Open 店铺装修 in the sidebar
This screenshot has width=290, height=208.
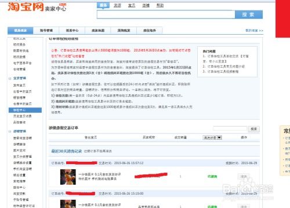(x=19, y=144)
